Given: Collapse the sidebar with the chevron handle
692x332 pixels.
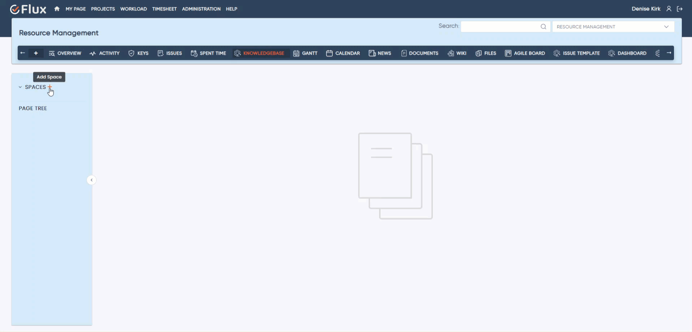Looking at the screenshot, I should tap(92, 180).
